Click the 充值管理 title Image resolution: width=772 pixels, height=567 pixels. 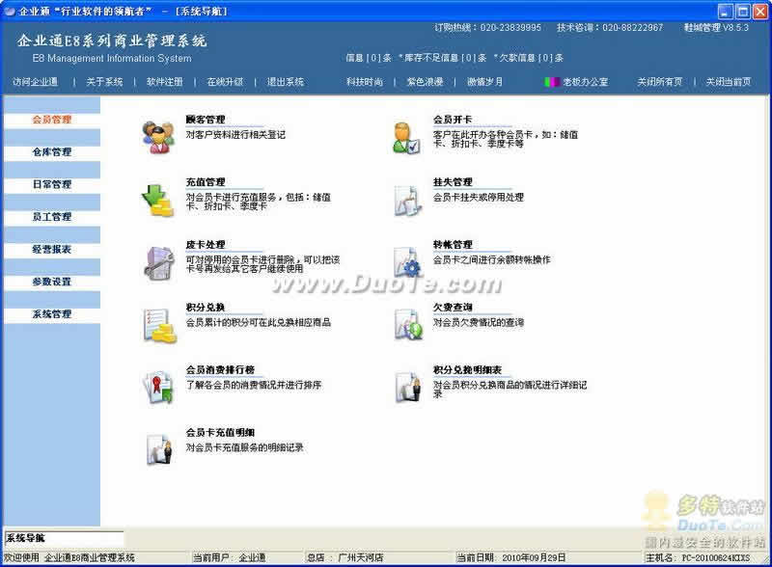206,182
